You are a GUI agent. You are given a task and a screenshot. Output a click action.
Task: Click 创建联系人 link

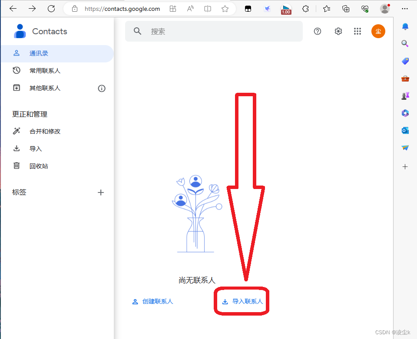[x=152, y=302]
